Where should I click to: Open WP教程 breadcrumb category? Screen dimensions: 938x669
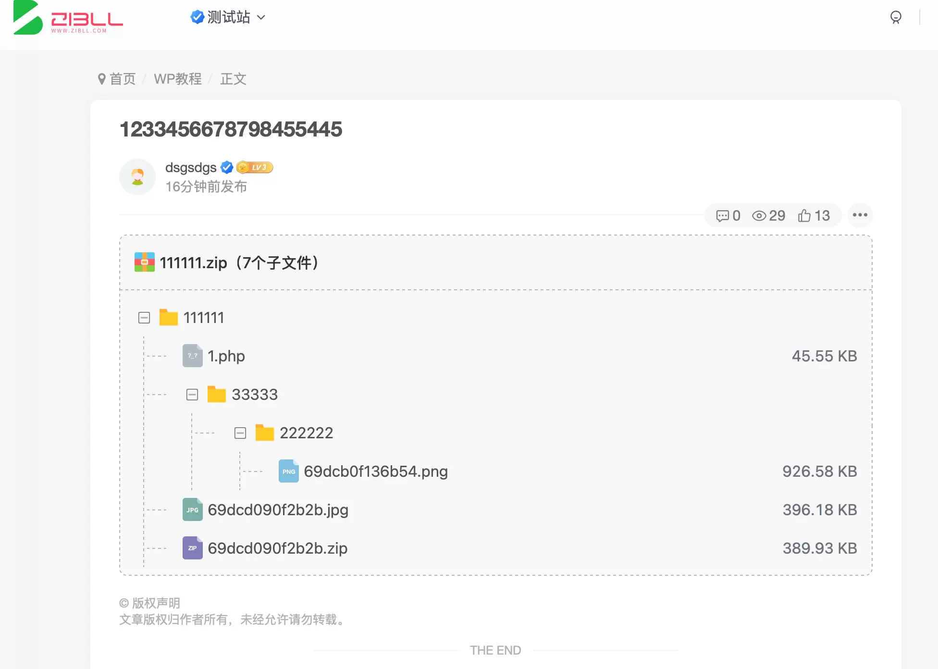tap(178, 79)
